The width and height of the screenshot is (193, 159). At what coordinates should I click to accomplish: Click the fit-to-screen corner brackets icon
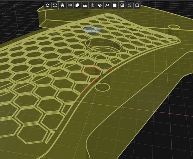(x=55, y=5)
